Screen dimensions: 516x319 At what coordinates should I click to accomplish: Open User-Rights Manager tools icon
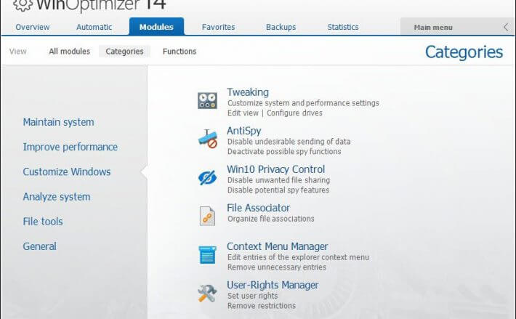tap(207, 294)
